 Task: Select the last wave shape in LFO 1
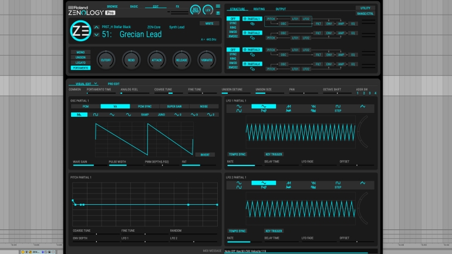(x=363, y=107)
